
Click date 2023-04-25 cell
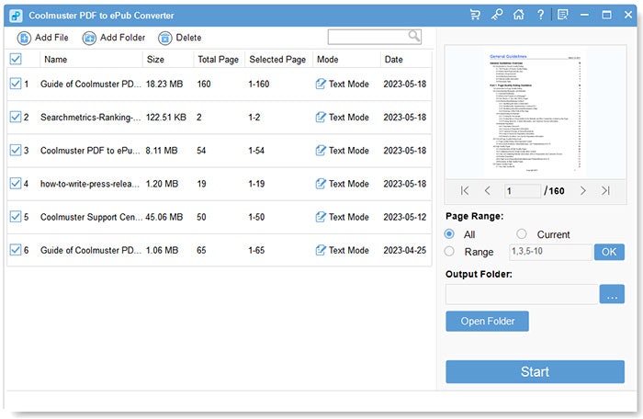coord(405,250)
